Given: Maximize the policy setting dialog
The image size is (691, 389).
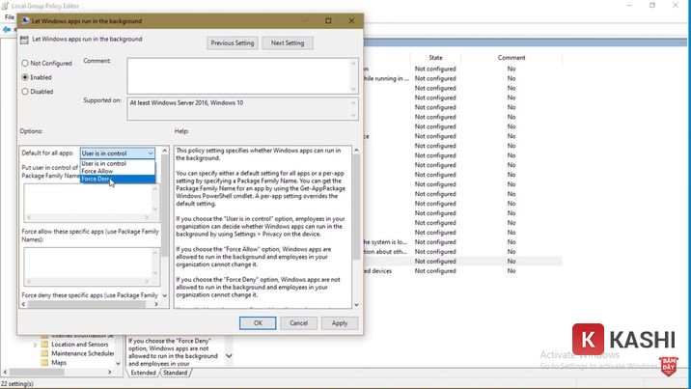Looking at the screenshot, I should (328, 20).
